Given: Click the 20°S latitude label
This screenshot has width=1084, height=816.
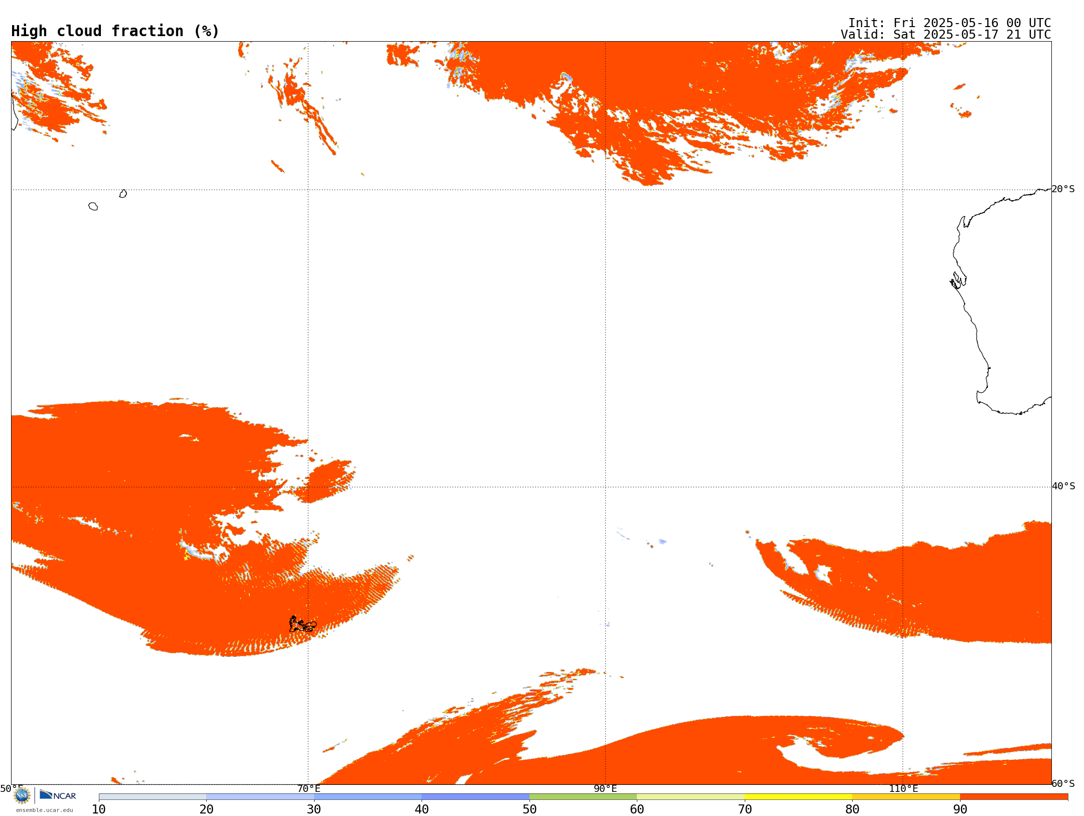Looking at the screenshot, I should coord(1063,189).
